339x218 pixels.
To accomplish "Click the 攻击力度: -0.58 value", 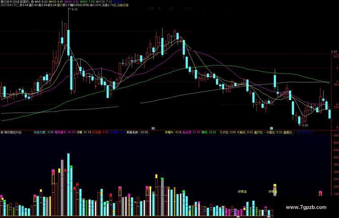I will (43, 133).
